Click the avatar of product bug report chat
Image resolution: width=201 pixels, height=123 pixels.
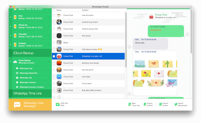[x=59, y=22]
